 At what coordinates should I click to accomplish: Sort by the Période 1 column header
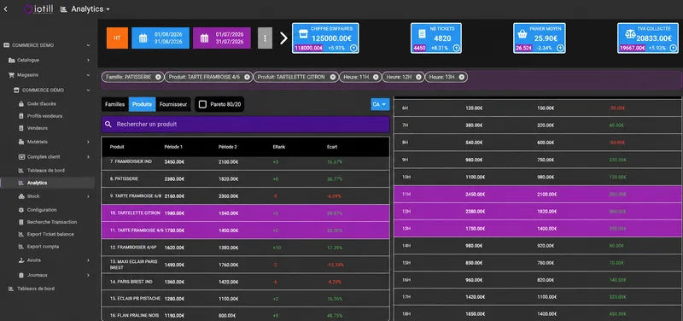(173, 147)
